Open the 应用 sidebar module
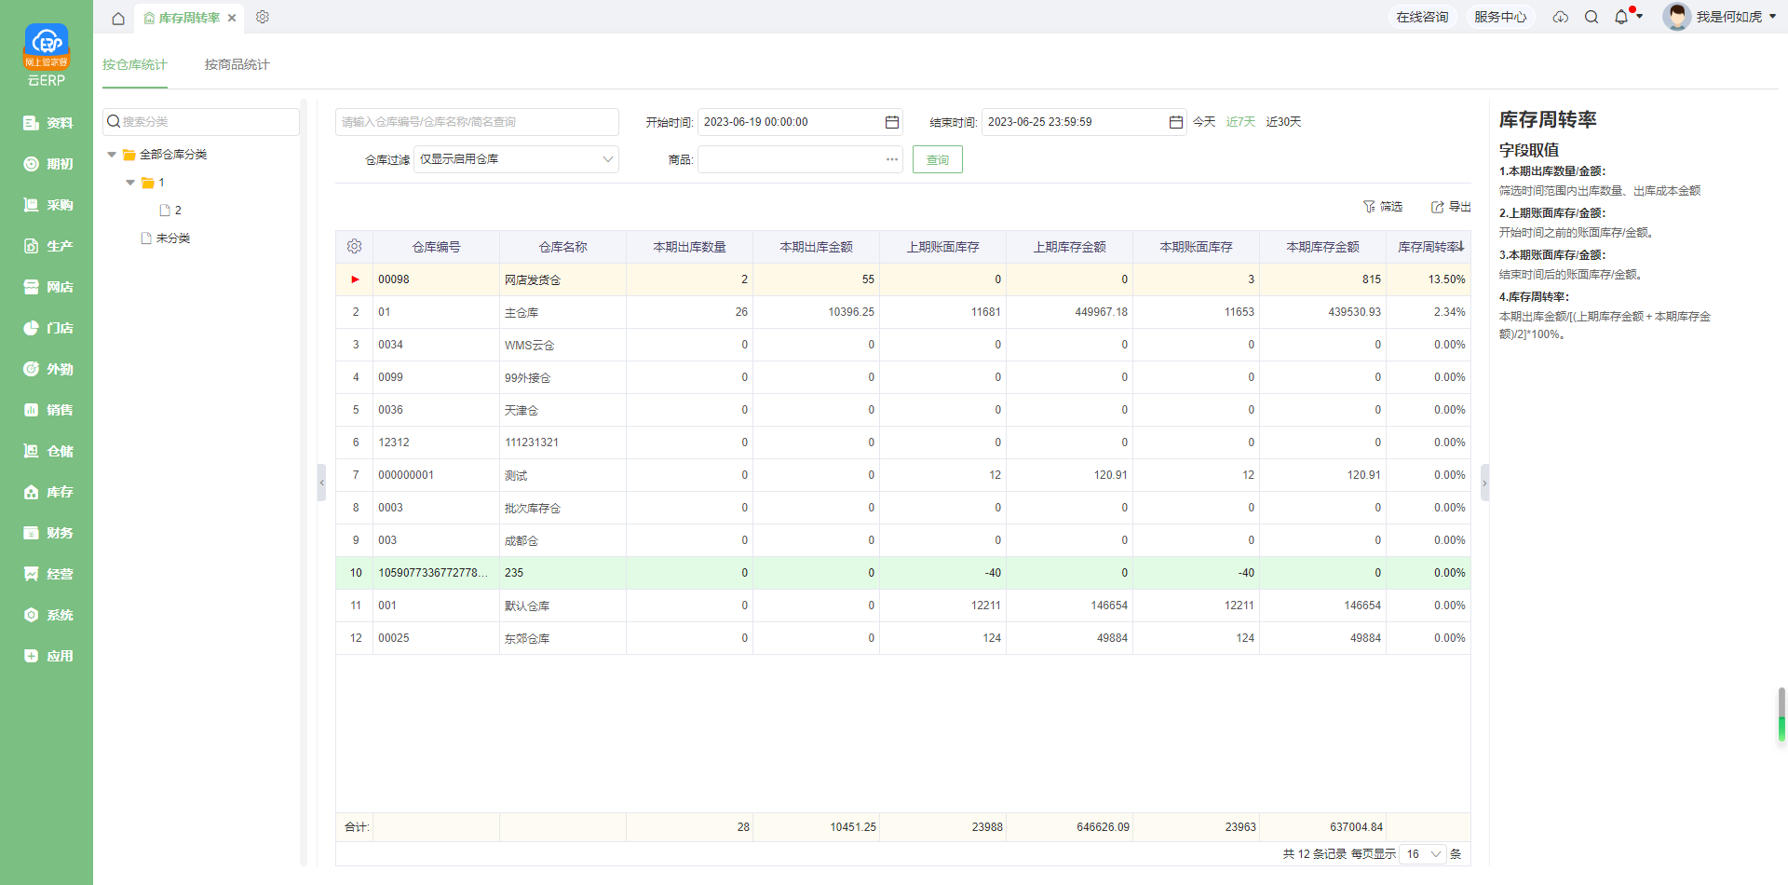The image size is (1788, 885). coord(47,656)
